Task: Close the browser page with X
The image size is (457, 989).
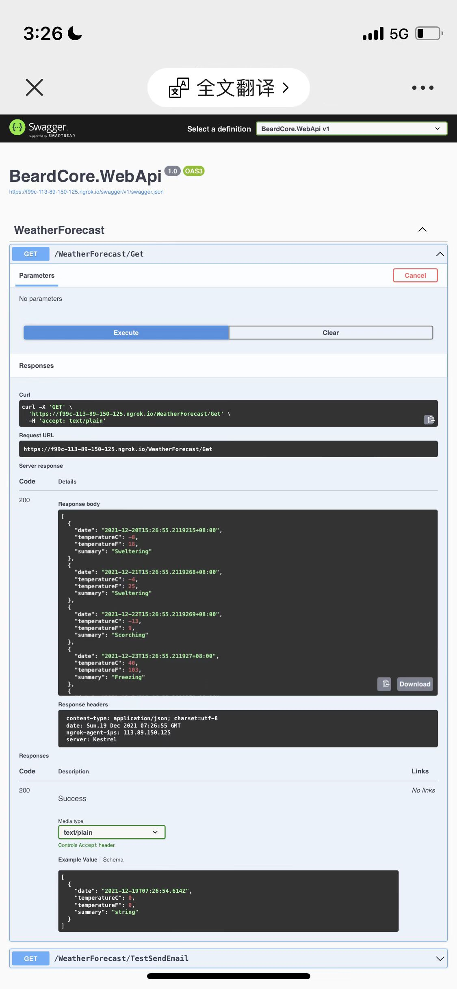Action: 35,88
